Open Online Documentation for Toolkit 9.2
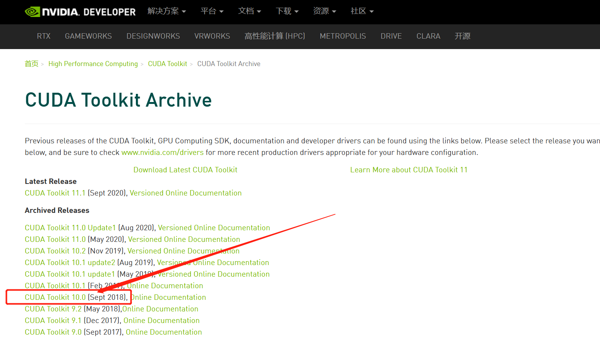The height and width of the screenshot is (340, 600). tap(160, 309)
